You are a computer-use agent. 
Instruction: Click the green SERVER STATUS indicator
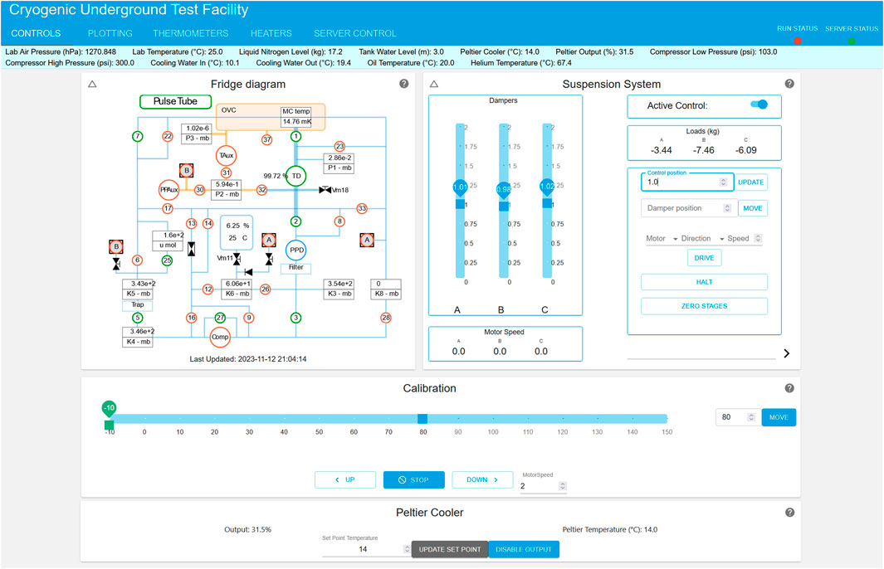(852, 41)
